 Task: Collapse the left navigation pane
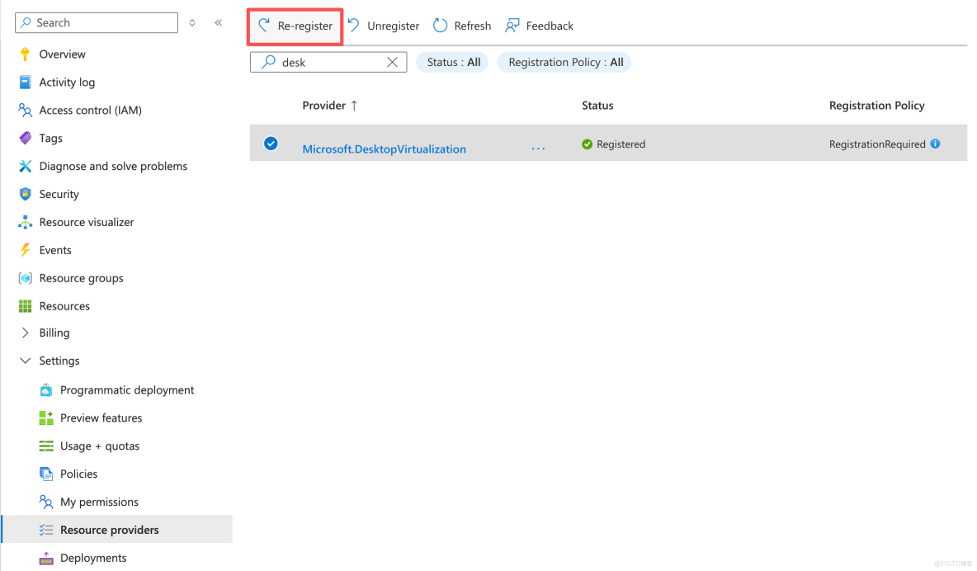coord(218,23)
